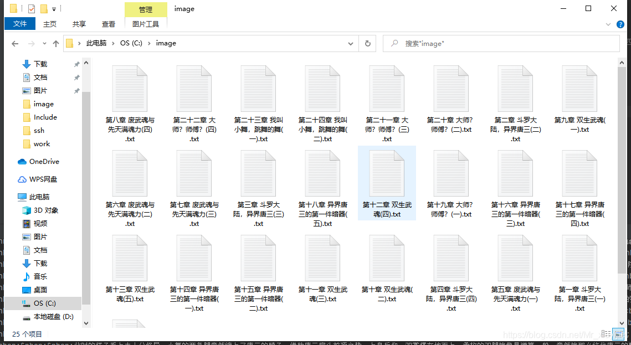Click OS (C:) in the address breadcrumb

131,43
